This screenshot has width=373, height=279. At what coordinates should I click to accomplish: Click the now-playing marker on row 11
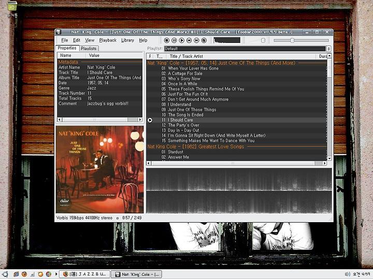tap(150, 120)
